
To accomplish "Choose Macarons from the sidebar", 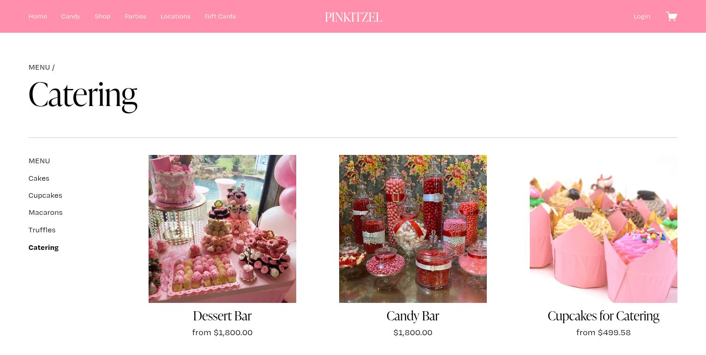I will click(45, 213).
